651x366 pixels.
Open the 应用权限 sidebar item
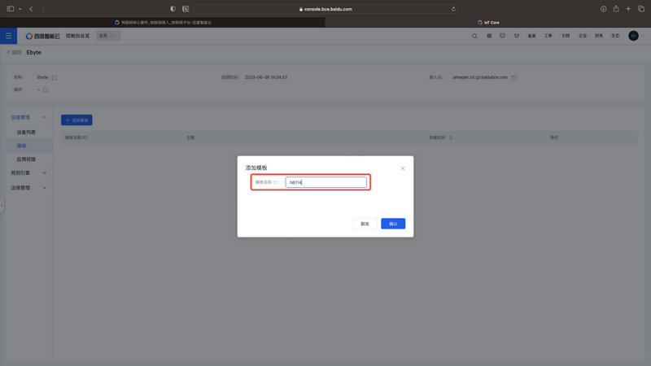[26, 159]
